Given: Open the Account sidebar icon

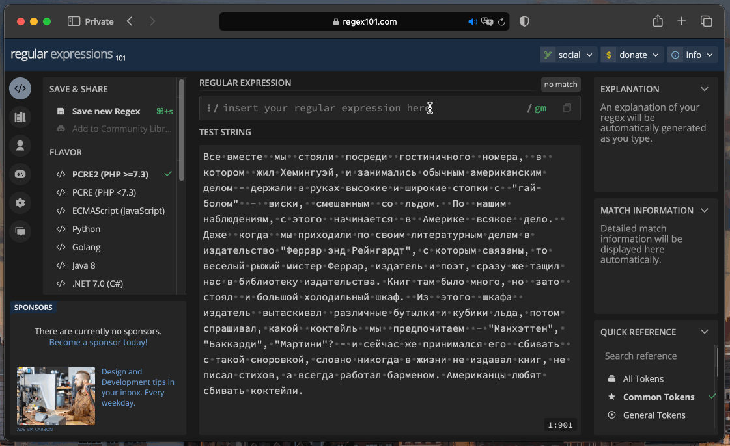Looking at the screenshot, I should (20, 146).
